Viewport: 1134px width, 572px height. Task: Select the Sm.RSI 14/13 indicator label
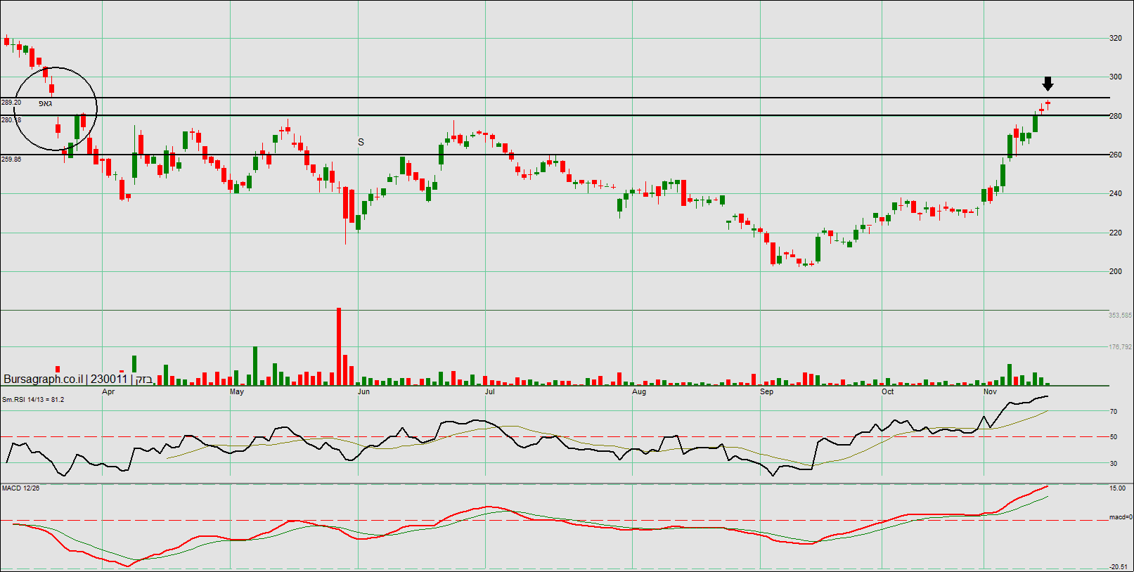click(33, 400)
